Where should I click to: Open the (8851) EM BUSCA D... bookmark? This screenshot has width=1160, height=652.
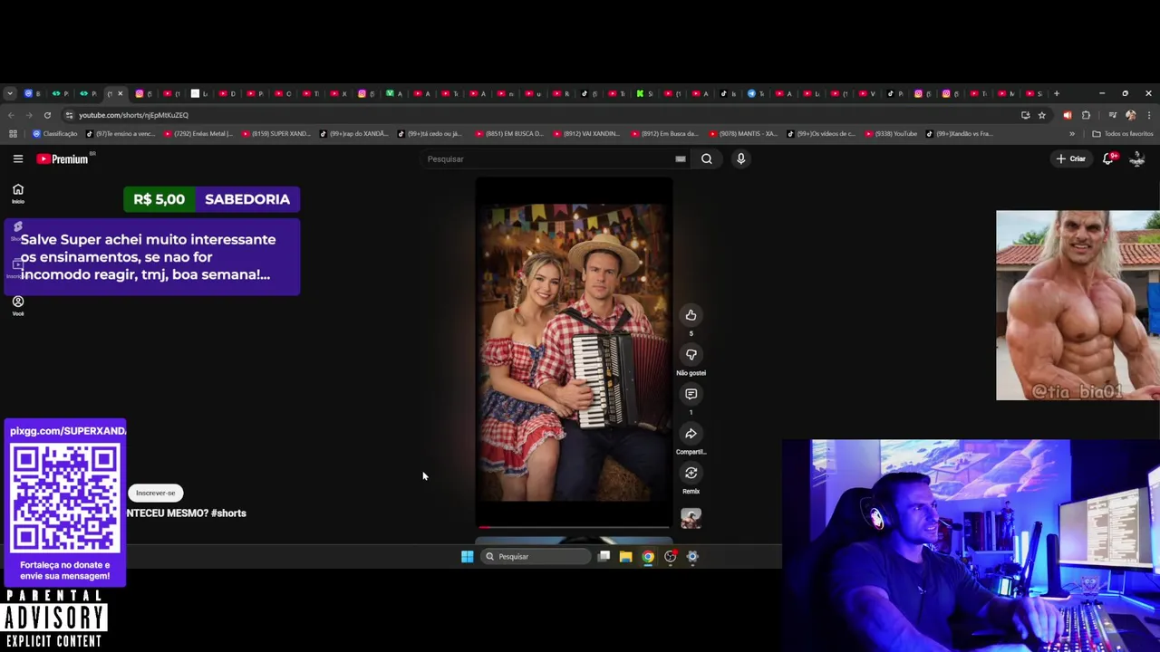509,134
